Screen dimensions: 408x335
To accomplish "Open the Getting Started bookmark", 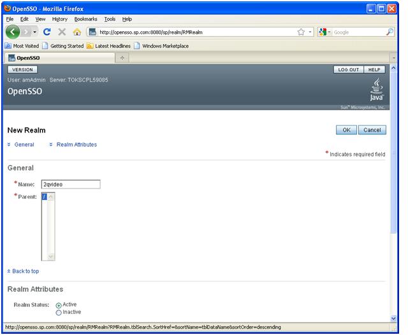I will point(63,46).
